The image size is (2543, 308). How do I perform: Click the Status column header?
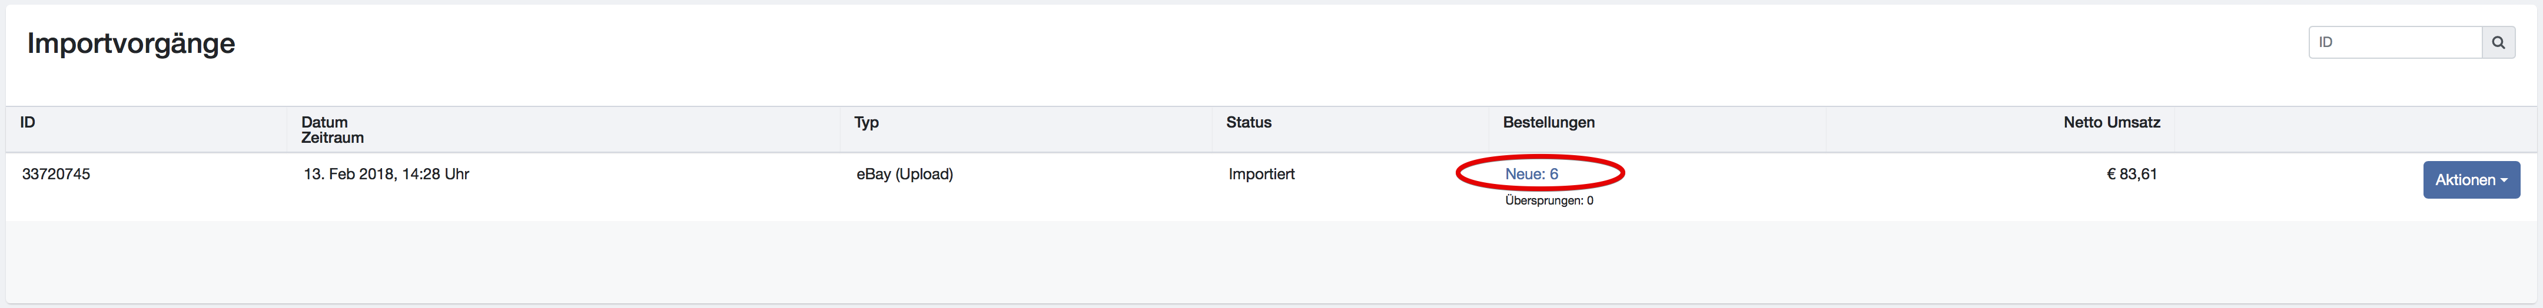click(1248, 122)
